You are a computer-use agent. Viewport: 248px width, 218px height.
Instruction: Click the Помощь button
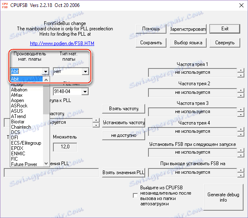151,29
